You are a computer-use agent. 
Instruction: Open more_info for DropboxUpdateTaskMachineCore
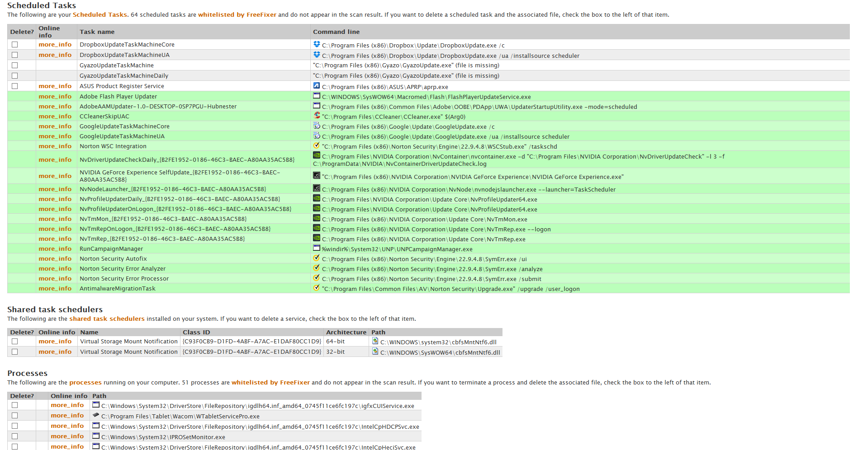[x=55, y=44]
